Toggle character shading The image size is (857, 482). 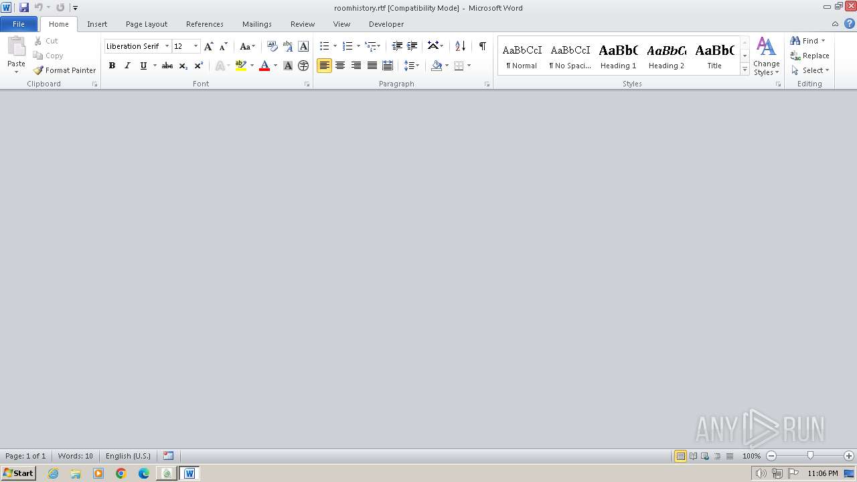tap(288, 66)
